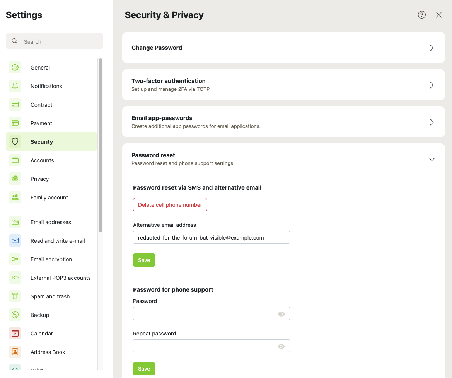Click the Family account people icon
452x378 pixels.
tap(15, 198)
